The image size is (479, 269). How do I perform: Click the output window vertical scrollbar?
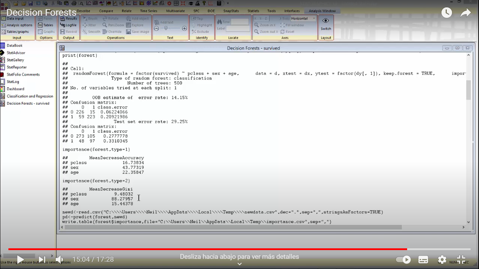tap(468, 90)
